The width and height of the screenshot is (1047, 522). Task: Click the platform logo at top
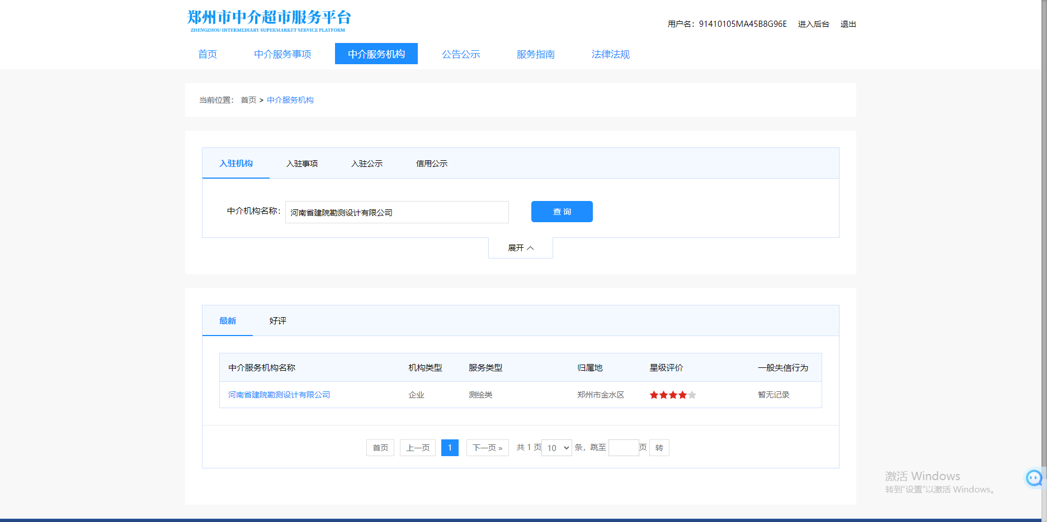[268, 21]
